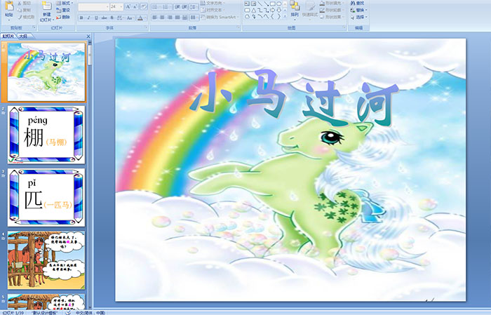
Task: Click the increase indent icon
Action: [184, 6]
